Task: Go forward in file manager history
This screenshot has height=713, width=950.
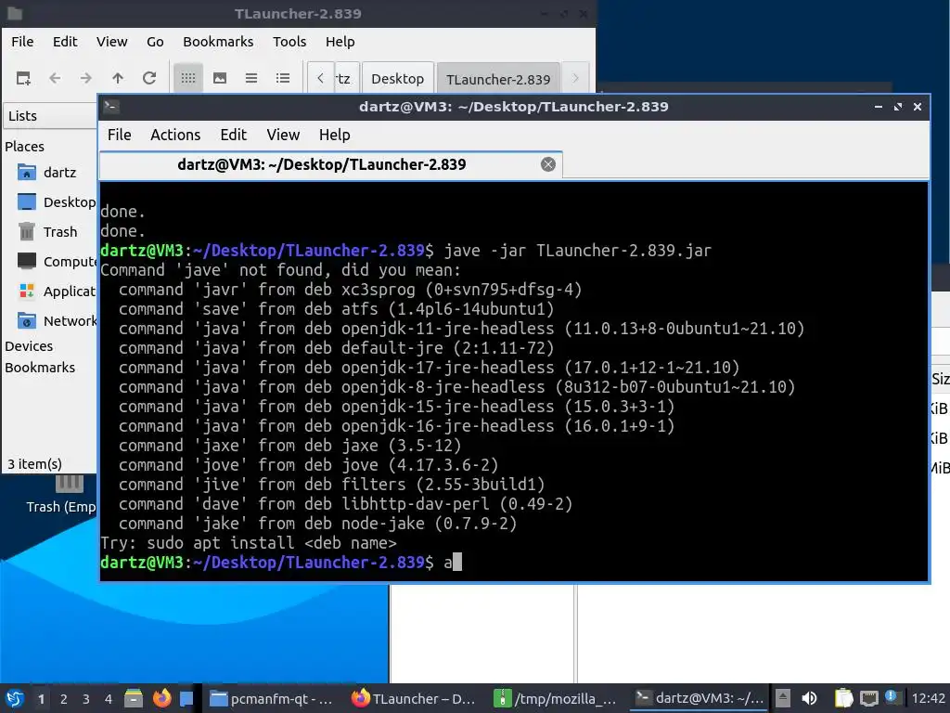Action: pyautogui.click(x=86, y=78)
